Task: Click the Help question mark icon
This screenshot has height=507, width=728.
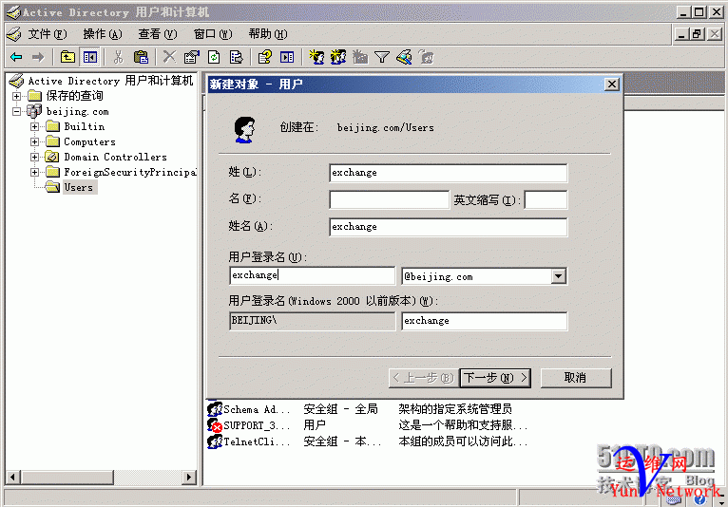Action: 265,57
